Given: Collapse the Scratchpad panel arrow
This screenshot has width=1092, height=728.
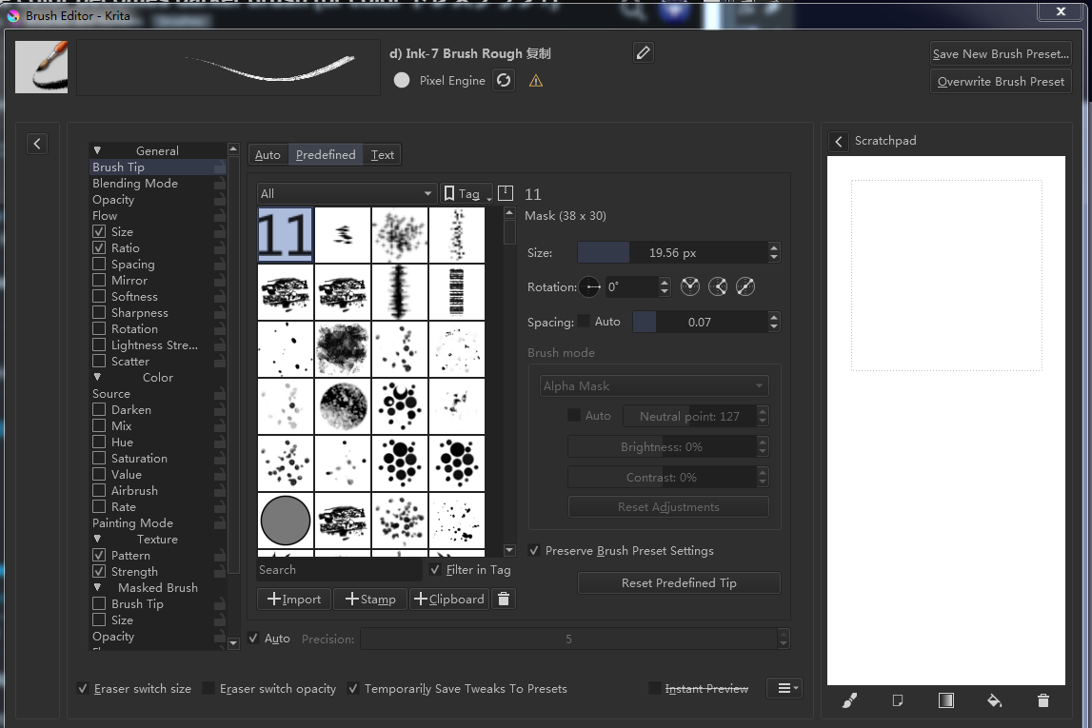Looking at the screenshot, I should pyautogui.click(x=839, y=141).
